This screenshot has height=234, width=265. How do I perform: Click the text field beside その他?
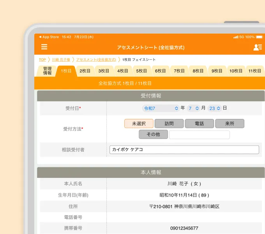pos(199,135)
